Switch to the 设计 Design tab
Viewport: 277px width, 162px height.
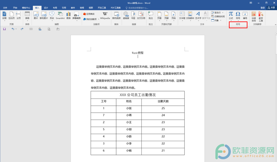click(46, 8)
